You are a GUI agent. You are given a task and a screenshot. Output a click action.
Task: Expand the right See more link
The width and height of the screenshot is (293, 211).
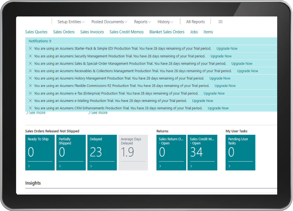[98, 113]
